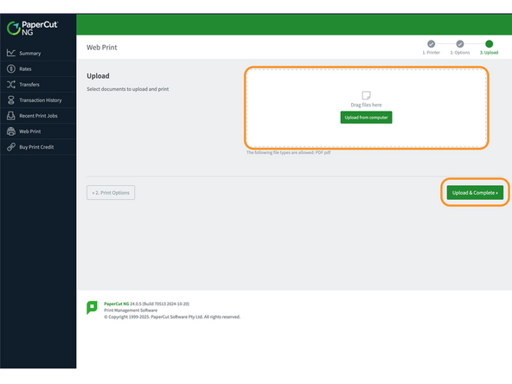The width and height of the screenshot is (512, 384).
Task: Click the copyright notice text
Action: point(172,317)
